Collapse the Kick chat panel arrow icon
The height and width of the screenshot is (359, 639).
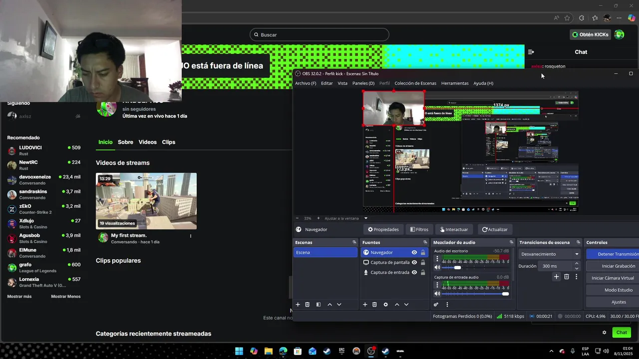(x=531, y=52)
